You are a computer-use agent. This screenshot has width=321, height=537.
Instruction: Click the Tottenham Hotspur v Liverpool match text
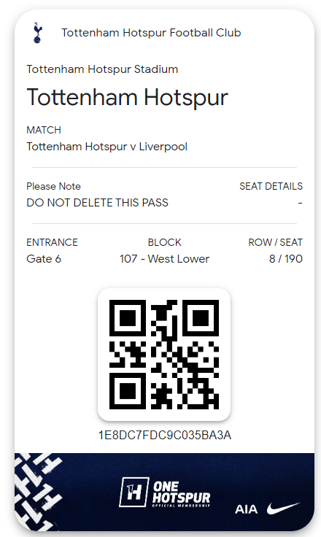tap(107, 147)
